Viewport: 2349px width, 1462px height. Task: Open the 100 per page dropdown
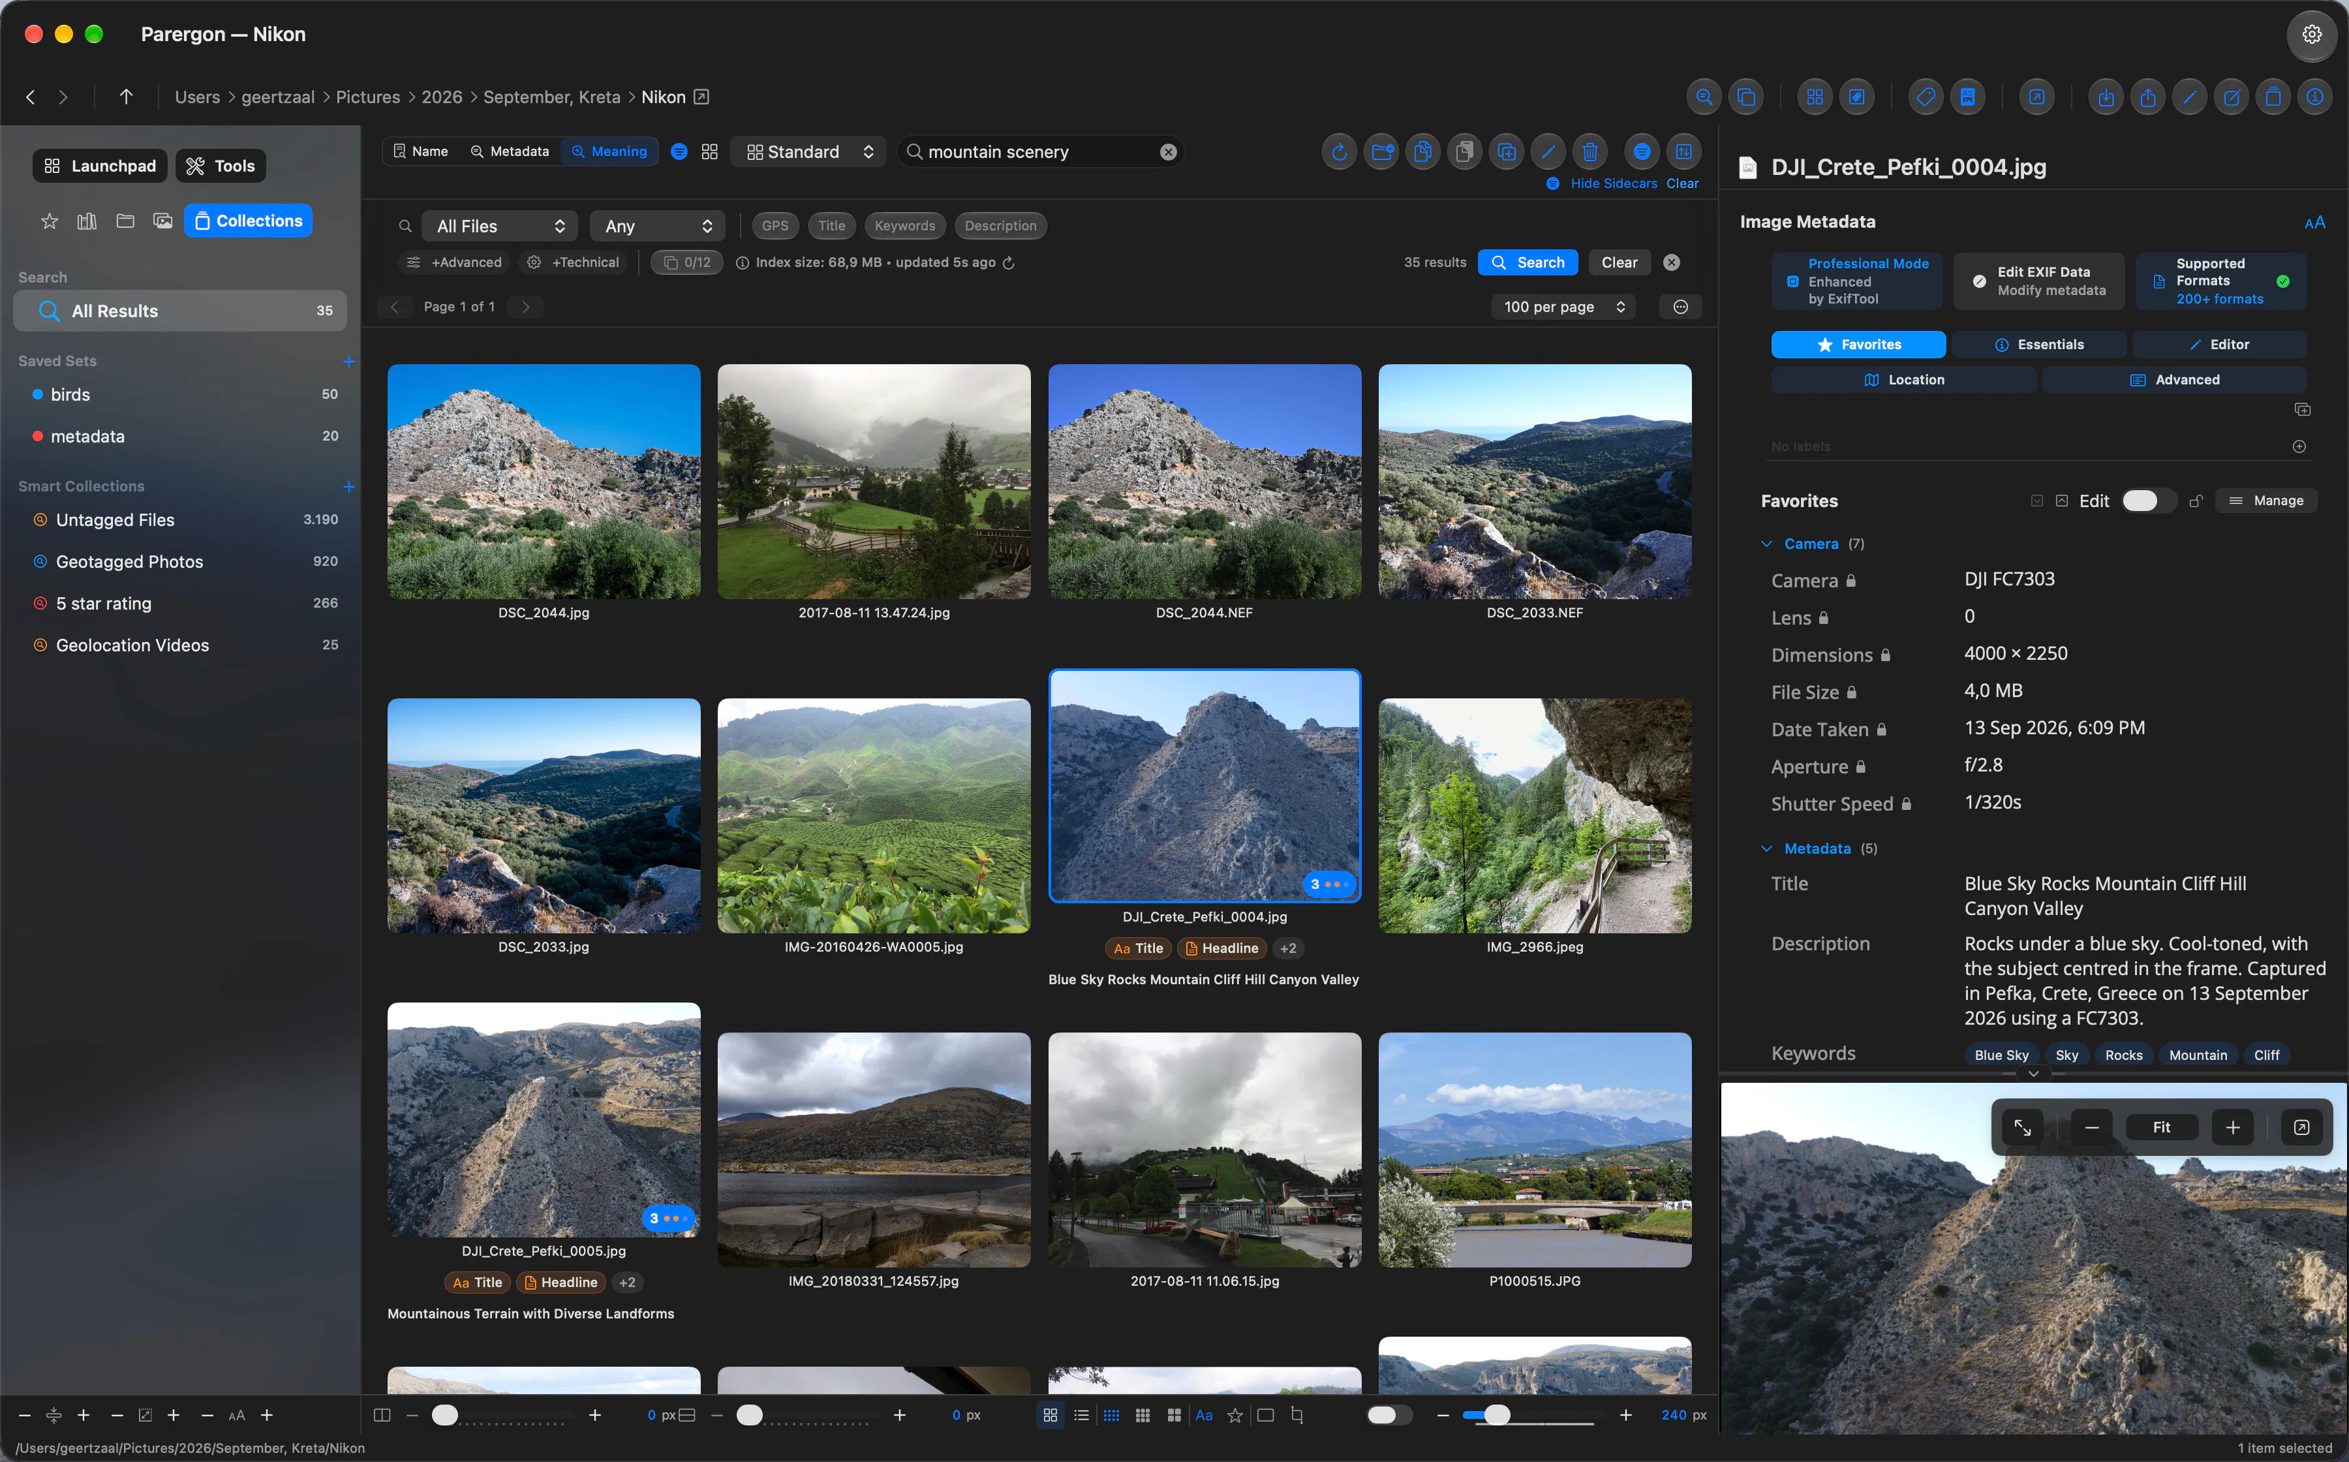(1563, 307)
